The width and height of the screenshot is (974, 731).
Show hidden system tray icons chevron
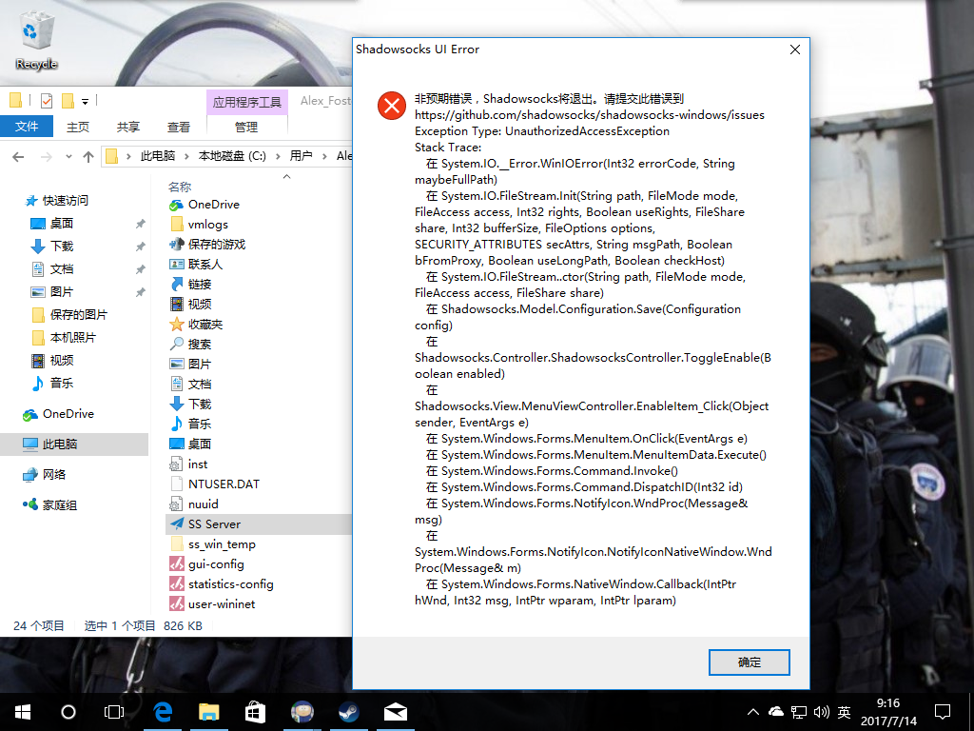coord(753,712)
